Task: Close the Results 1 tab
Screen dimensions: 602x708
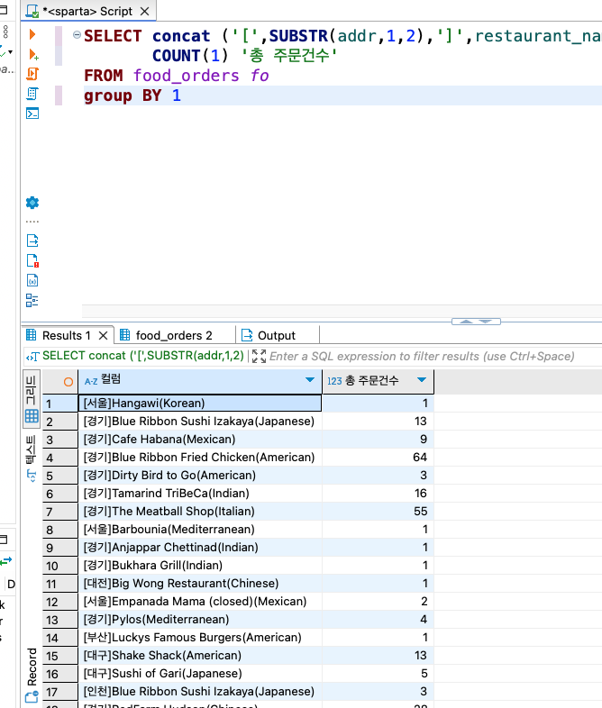Action: point(103,335)
